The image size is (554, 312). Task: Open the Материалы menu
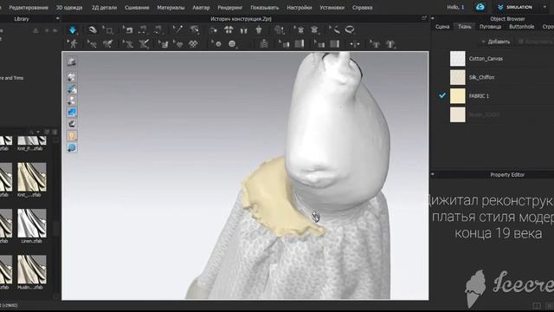pyautogui.click(x=171, y=8)
